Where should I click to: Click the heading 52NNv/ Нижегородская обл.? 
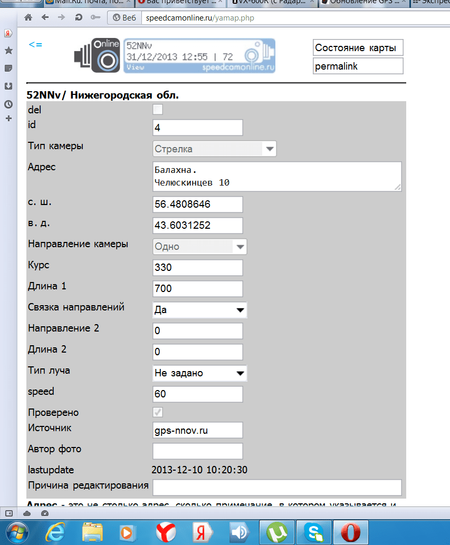102,95
